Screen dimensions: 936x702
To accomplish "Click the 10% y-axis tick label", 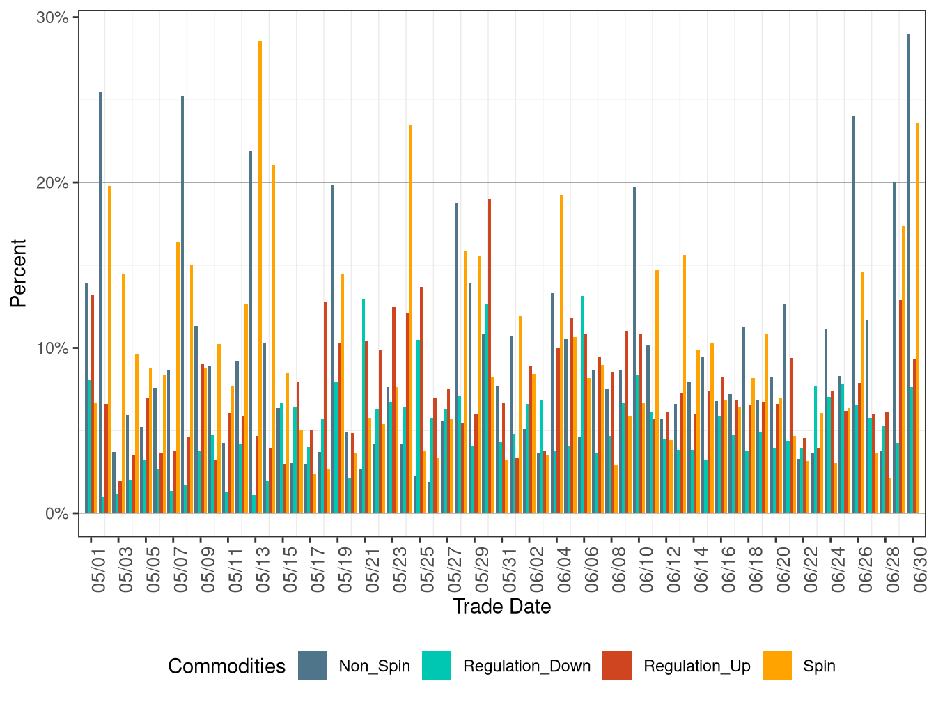I will click(52, 348).
